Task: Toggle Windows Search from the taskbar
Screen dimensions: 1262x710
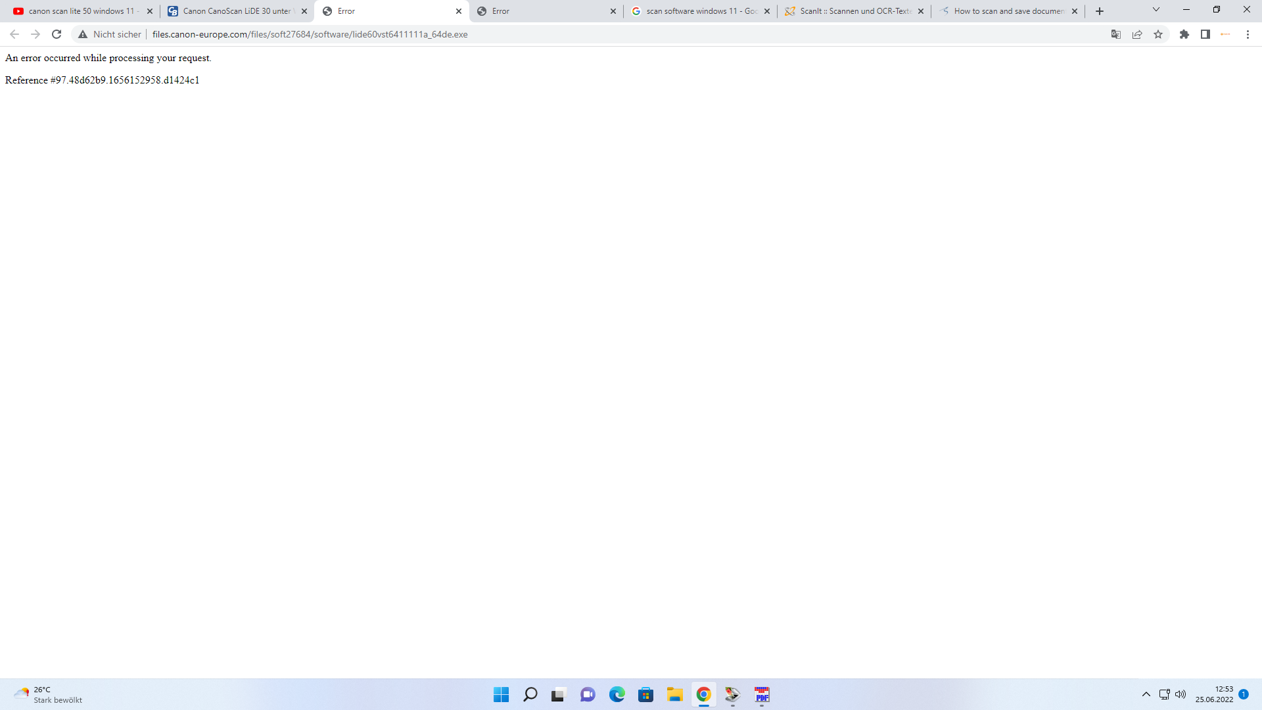Action: tap(530, 694)
